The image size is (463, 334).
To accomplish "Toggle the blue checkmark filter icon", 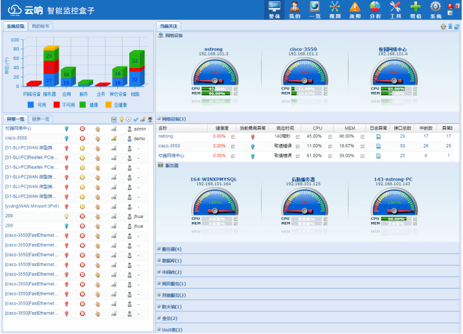I will [136, 119].
